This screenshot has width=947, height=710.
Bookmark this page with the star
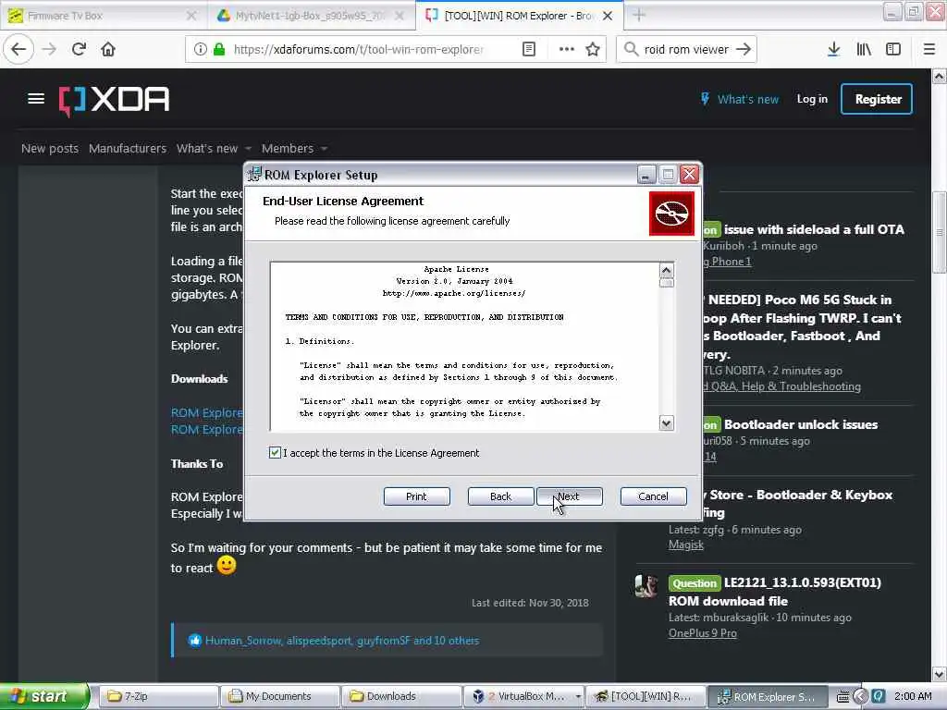coord(593,50)
